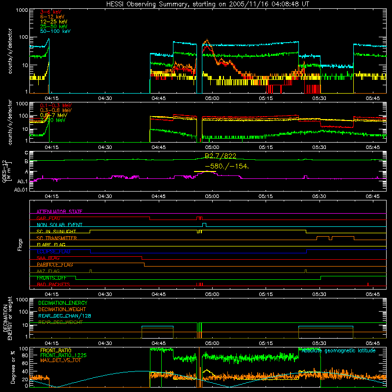Select the ATTENUATOR_STATE flag label

59,212
